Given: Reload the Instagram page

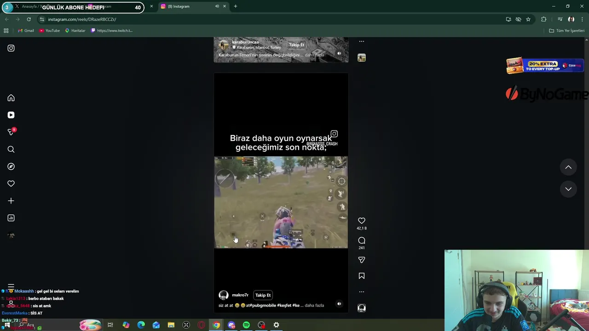Looking at the screenshot, I should [x=29, y=19].
